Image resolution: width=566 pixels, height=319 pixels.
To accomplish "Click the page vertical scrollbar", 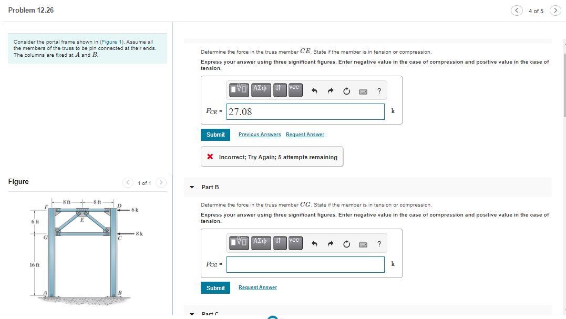I will (x=564, y=86).
